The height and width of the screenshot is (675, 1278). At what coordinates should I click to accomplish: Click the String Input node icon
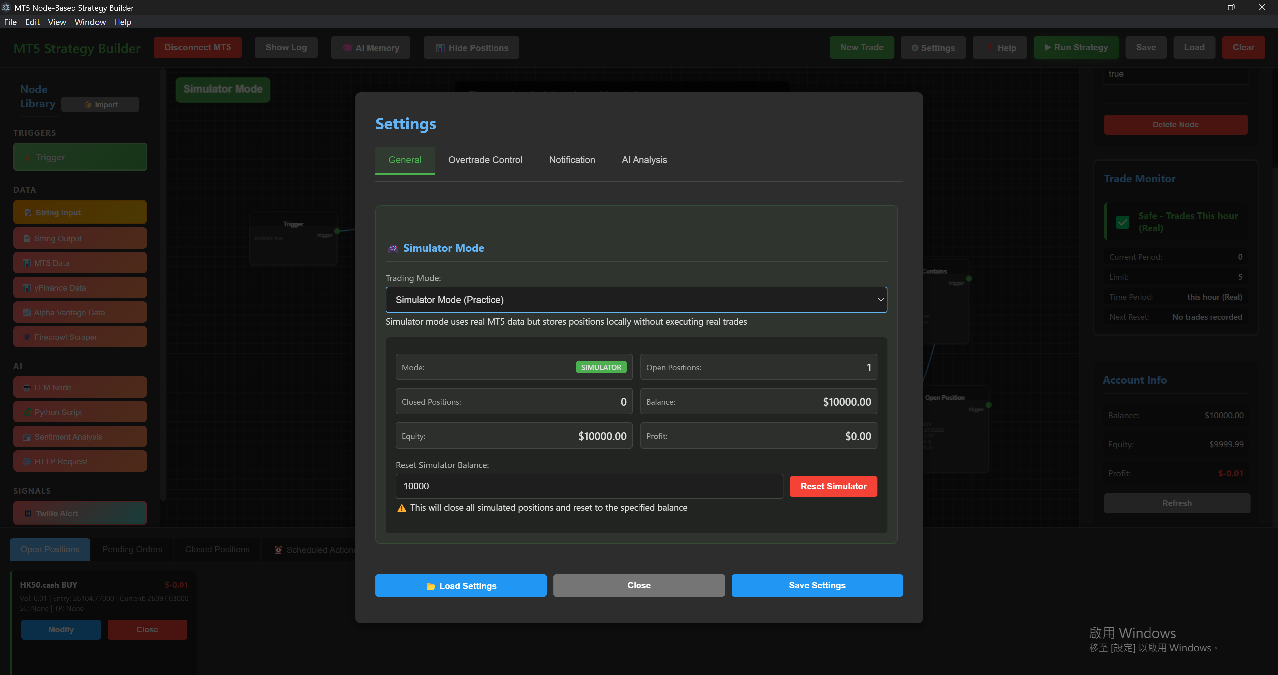(28, 212)
